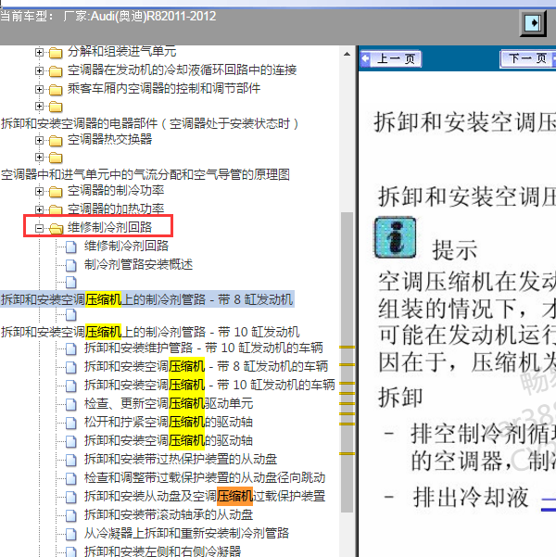Open 维修制冷剂回路 document under the folder
Screen dimensions: 556x557
click(x=126, y=246)
